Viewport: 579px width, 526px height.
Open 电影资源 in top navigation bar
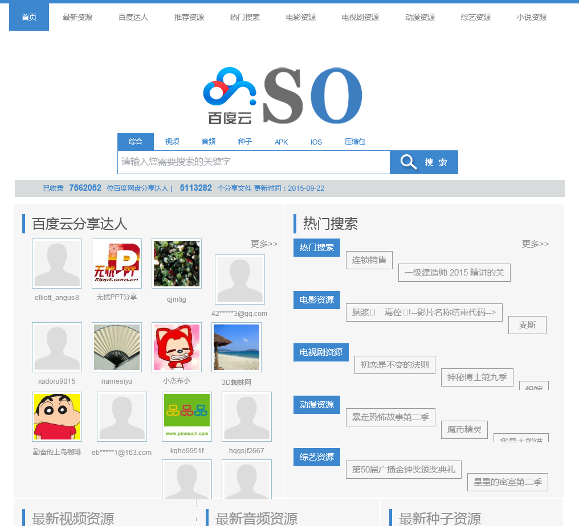300,17
